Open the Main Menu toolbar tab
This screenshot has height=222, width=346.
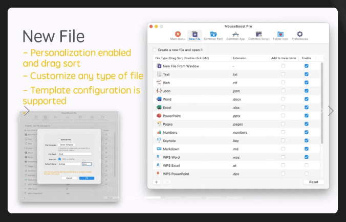click(178, 36)
